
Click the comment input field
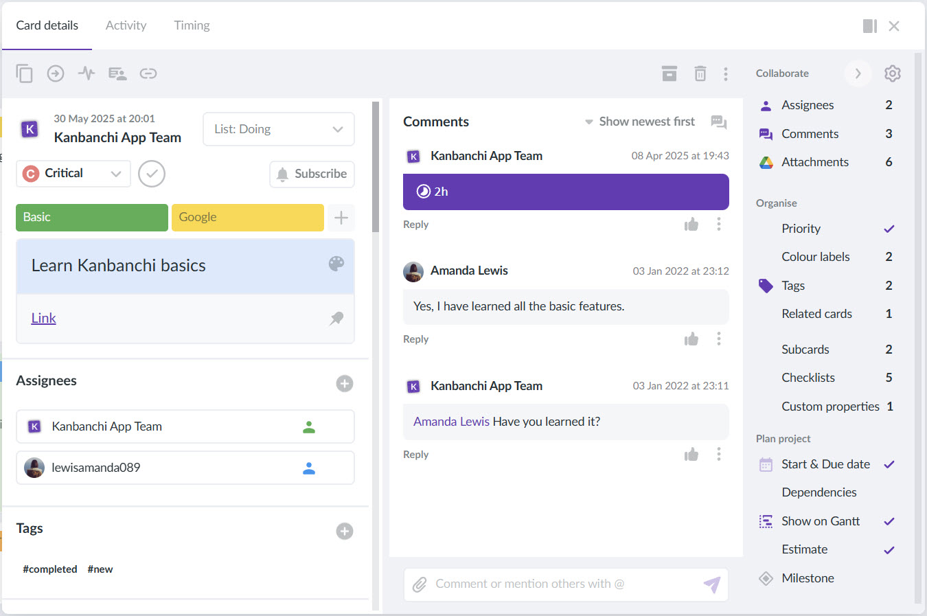(566, 584)
